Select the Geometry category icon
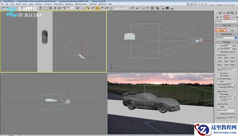 (x=217, y=17)
